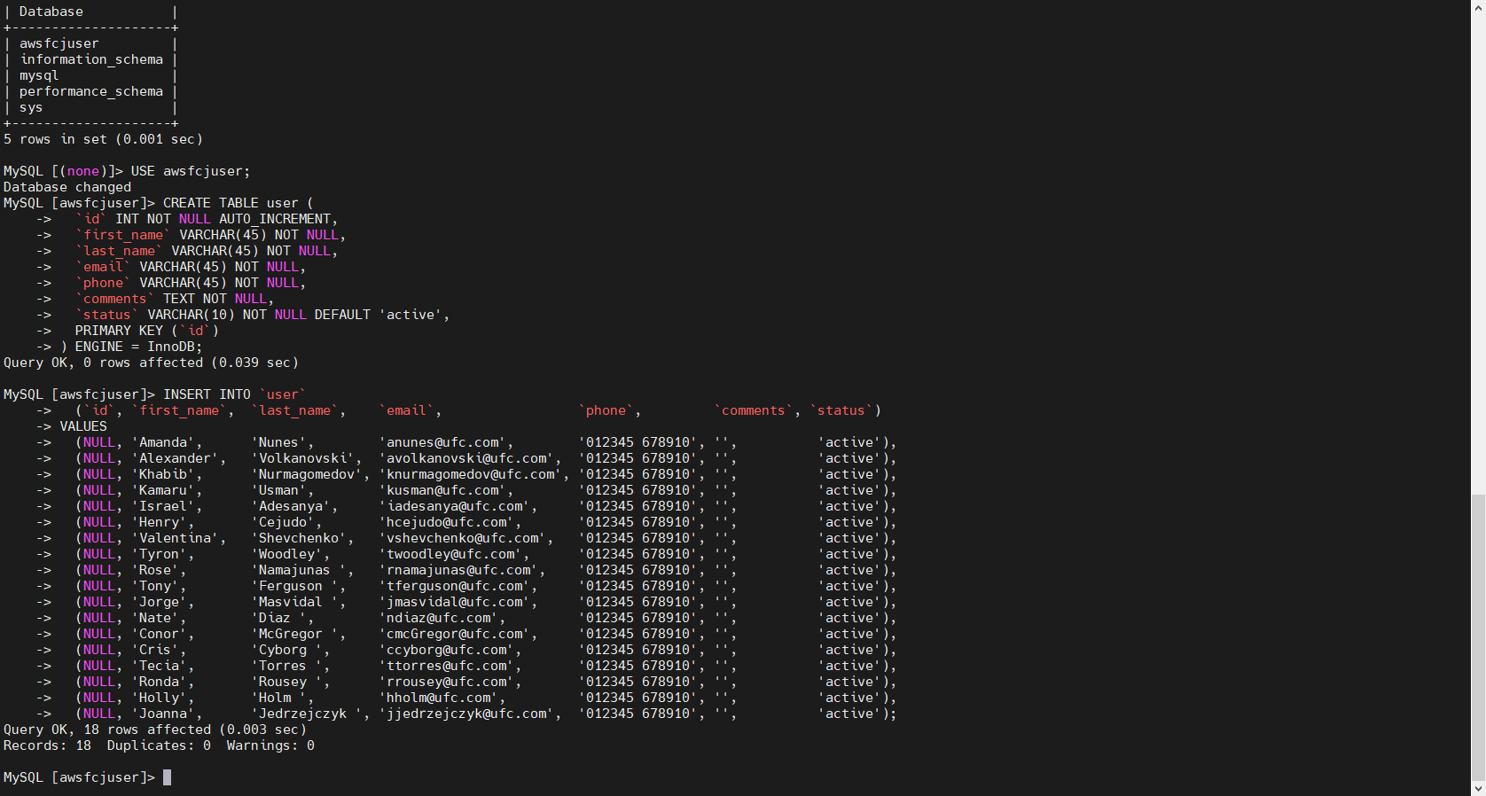Place cursor at the final MySQL prompt
This screenshot has height=796, width=1486.
click(x=167, y=777)
